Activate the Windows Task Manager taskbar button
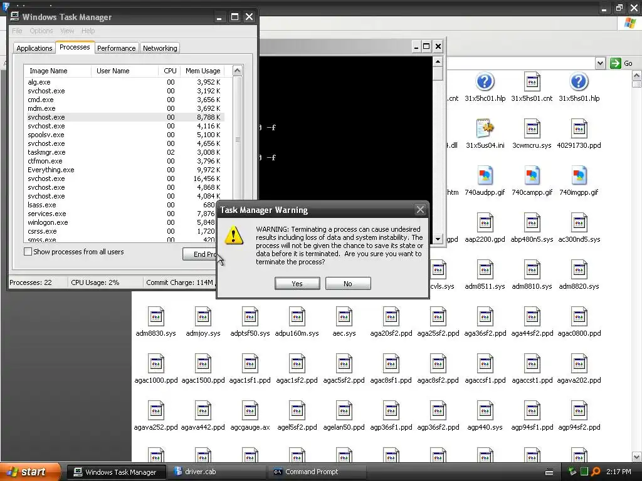This screenshot has width=642, height=481. click(116, 472)
